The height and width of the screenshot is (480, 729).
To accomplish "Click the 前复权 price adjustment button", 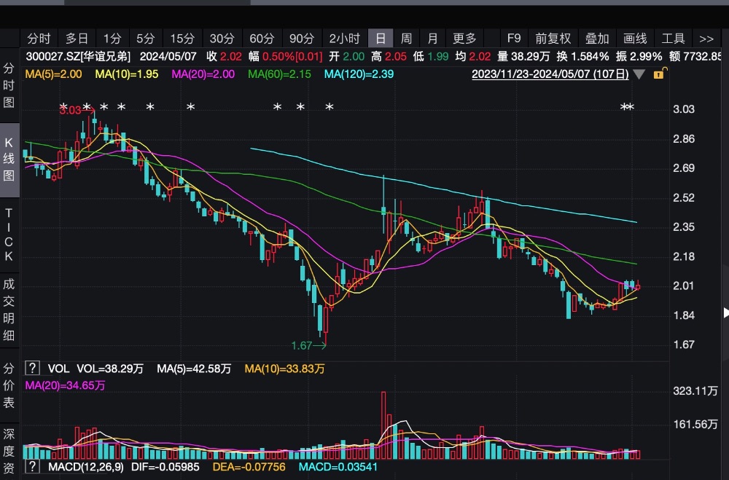I will tap(553, 39).
